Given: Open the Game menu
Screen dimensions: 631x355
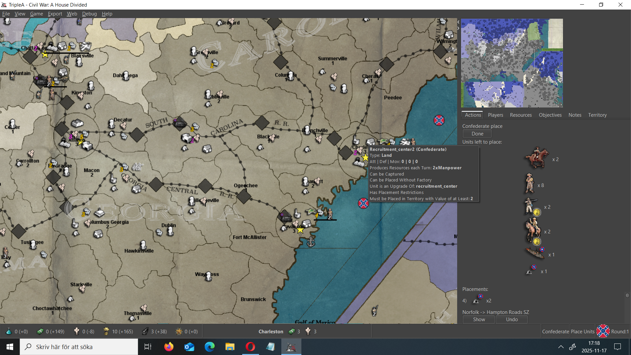Looking at the screenshot, I should click(36, 14).
